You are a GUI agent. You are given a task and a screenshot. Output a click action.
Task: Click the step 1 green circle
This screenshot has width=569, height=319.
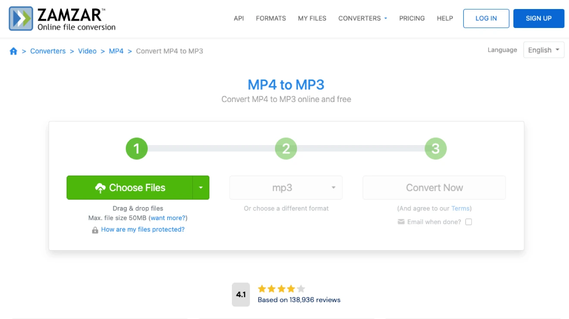(x=137, y=149)
